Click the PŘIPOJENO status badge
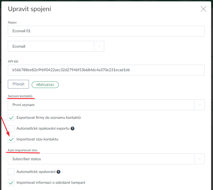The height and width of the screenshot is (190, 213). point(45,85)
